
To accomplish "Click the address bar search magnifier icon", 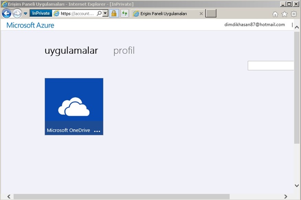I will pos(99,13).
